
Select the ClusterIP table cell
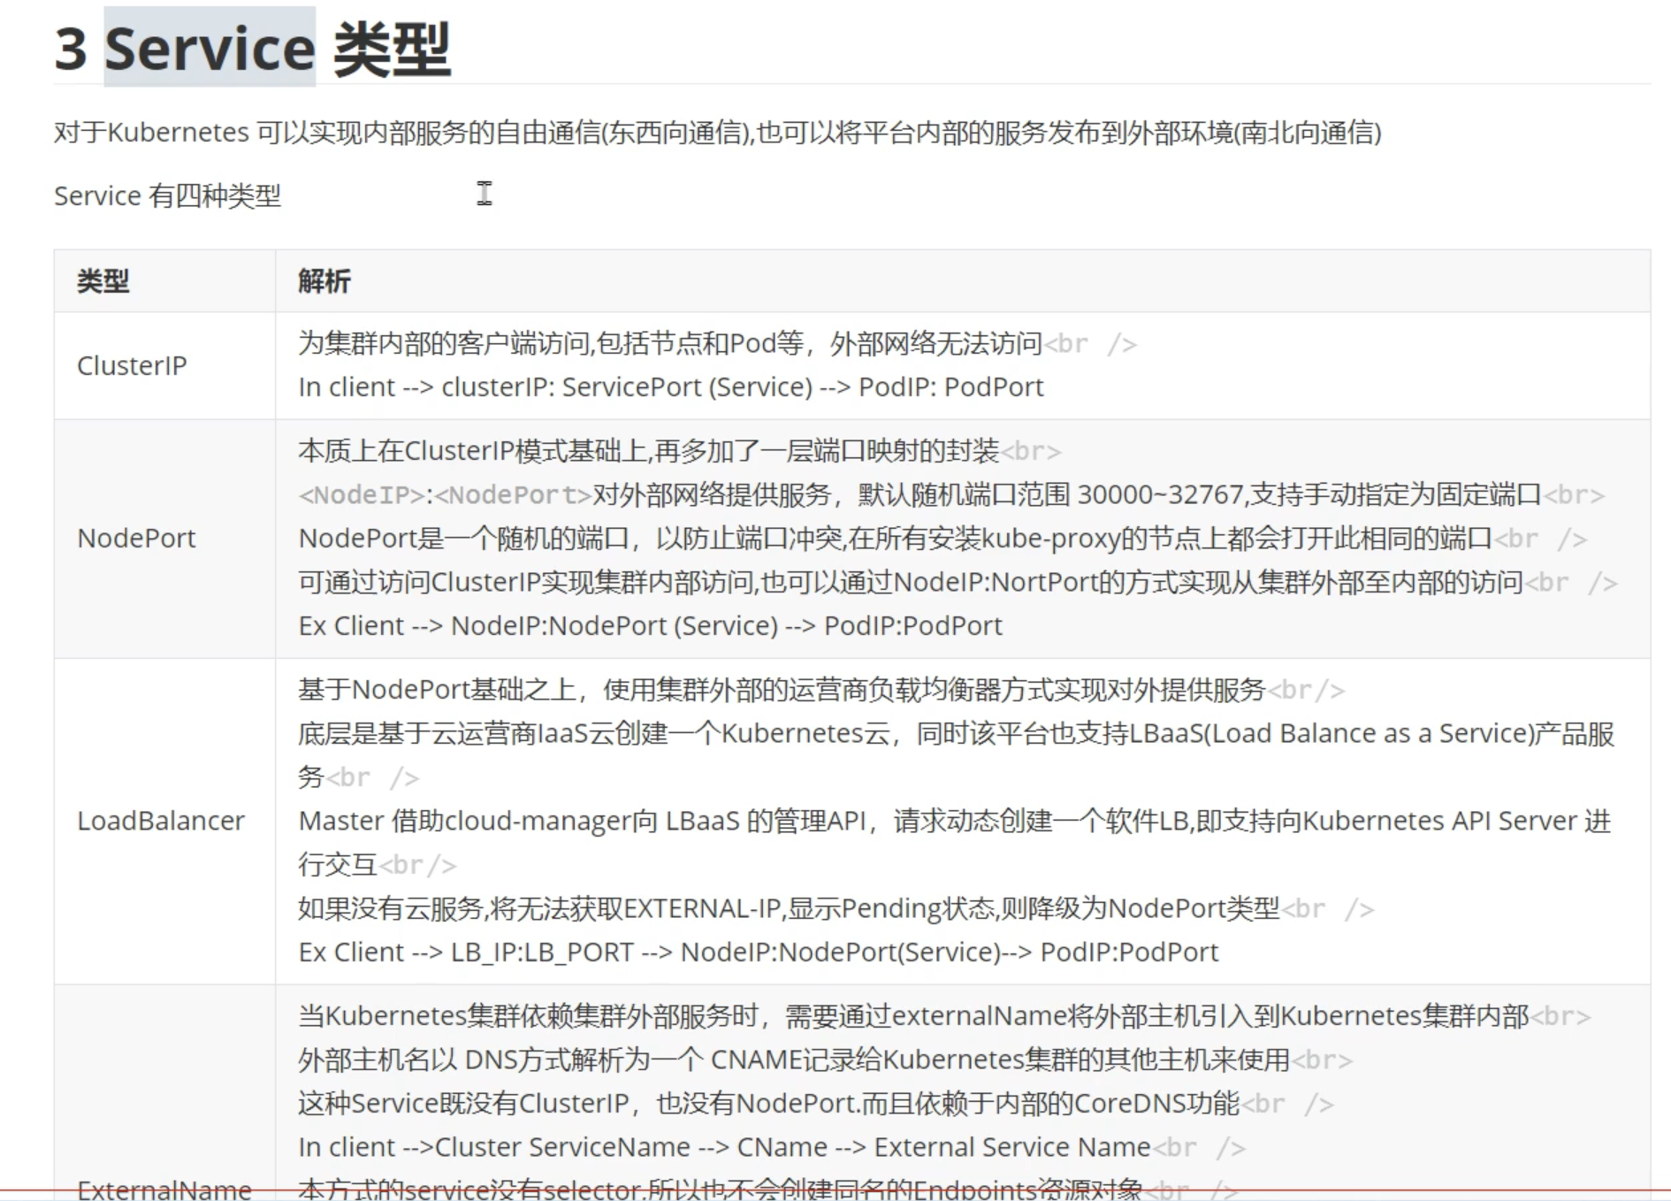point(133,365)
